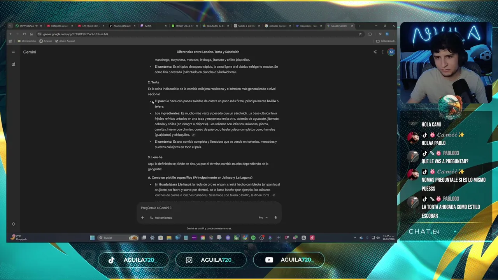
Task: Open the Gemini main menu hamburger icon
Action: 13,52
